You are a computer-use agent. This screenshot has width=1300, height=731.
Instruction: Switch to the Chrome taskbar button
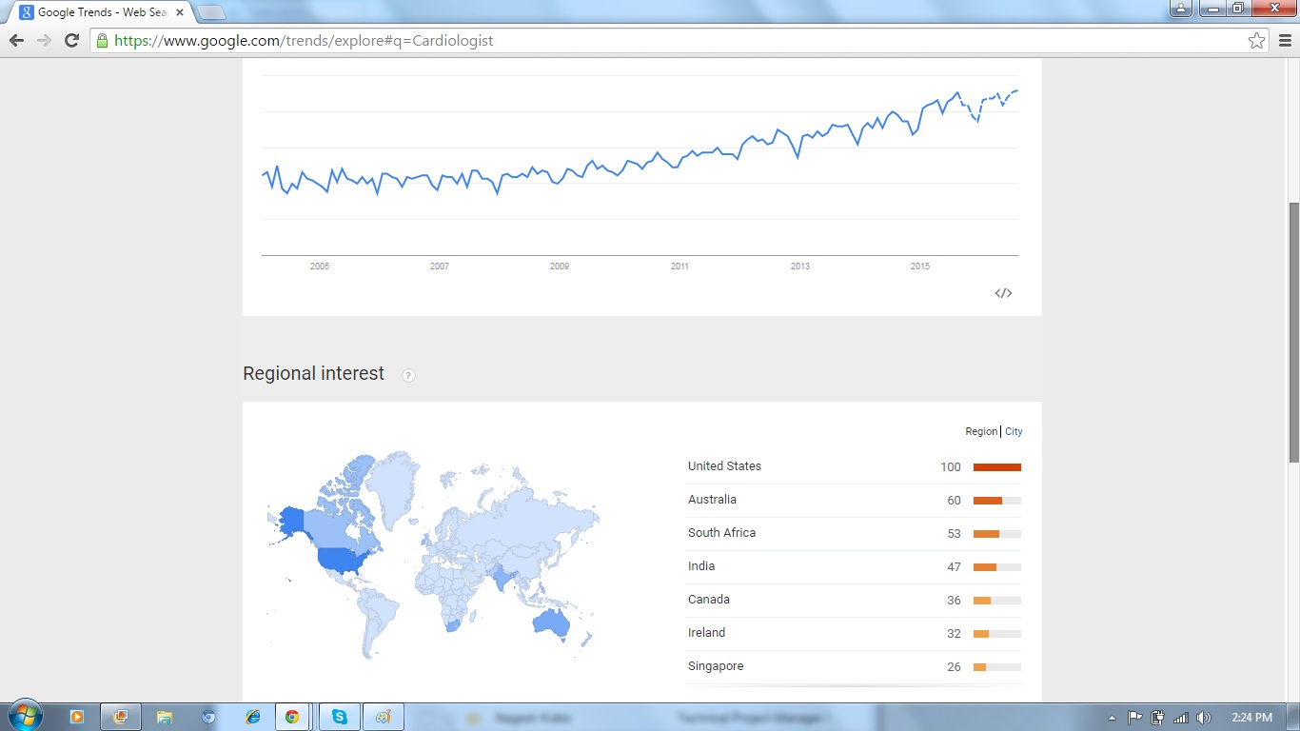(292, 717)
